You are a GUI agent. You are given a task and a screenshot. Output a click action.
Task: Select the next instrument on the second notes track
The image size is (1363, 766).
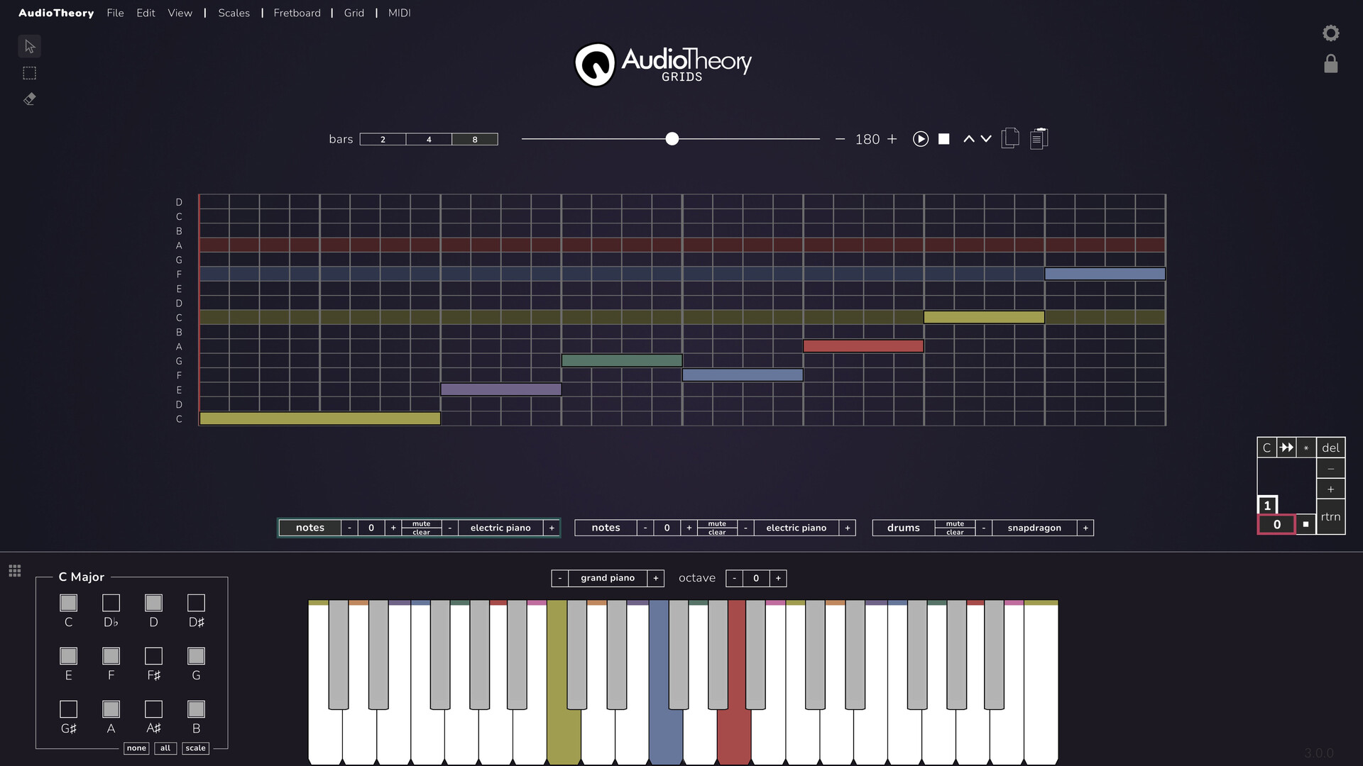coord(848,528)
